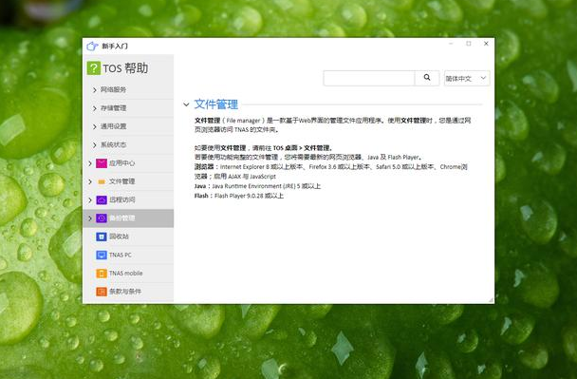Screen dimensions: 577x379
Task: Open the 条款与条件 help topic
Action: (125, 292)
